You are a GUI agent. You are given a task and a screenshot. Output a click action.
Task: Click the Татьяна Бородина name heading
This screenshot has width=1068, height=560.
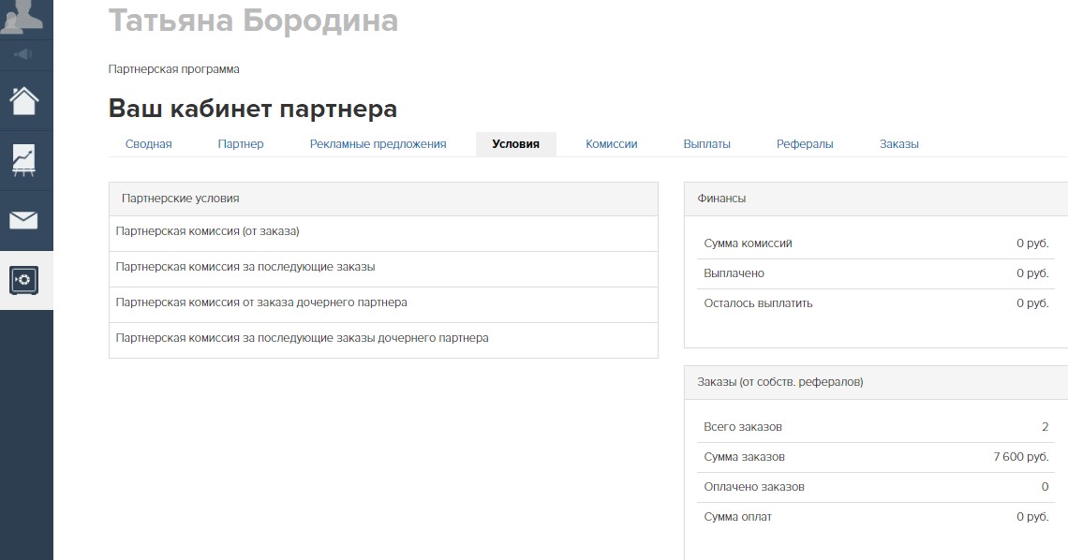pos(253,21)
